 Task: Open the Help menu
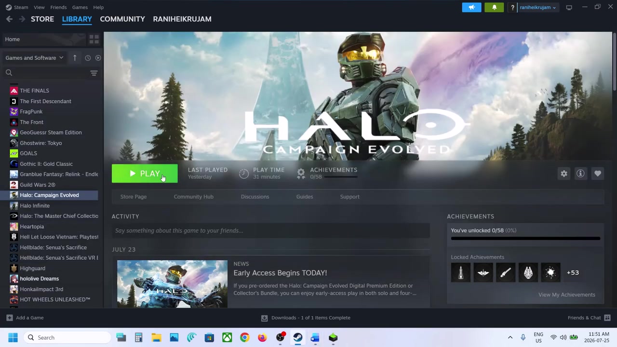click(x=98, y=7)
